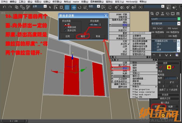Click the Undo arrow icon
182x123 pixels.
coord(4,7)
